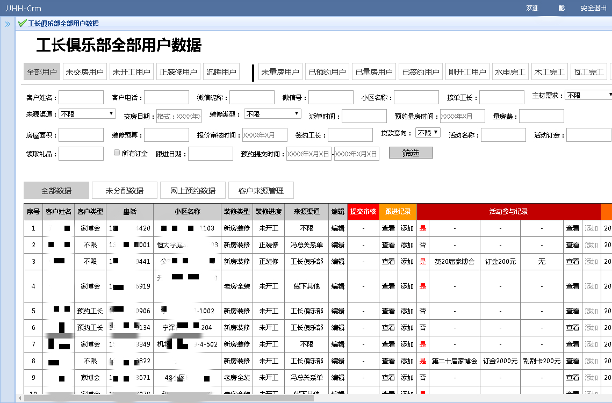Open the 客户来源管理 tab
Screen dimensions: 612x403
[261, 190]
